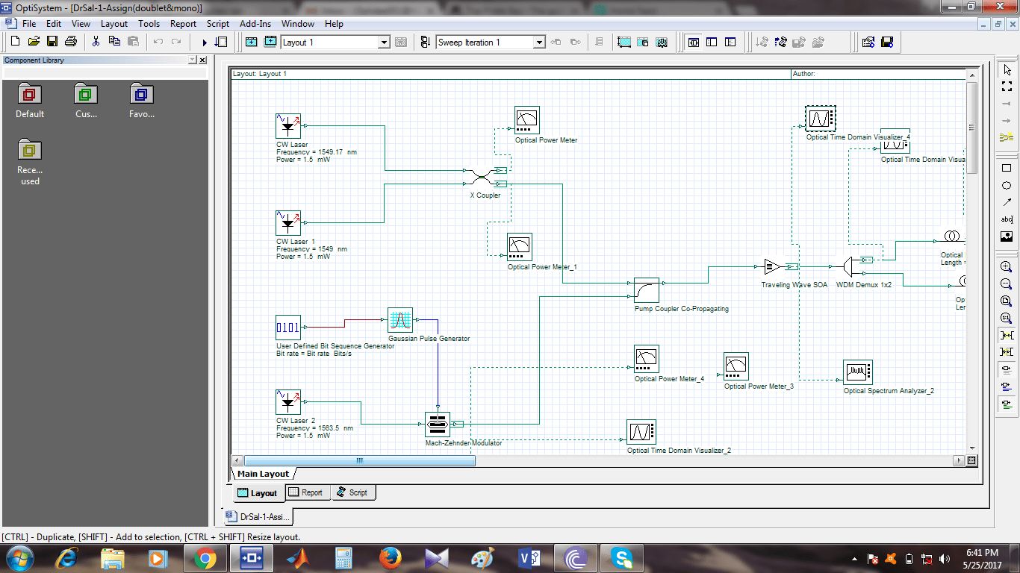Switch to the Report tab
The image size is (1020, 573).
(x=307, y=492)
